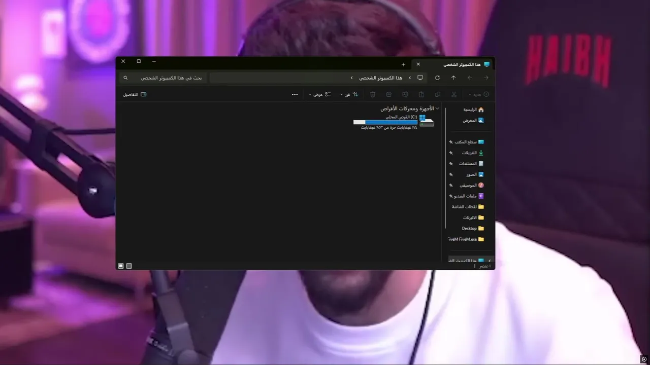Click chevron before هذا الكمبيوتر الشخصي breadcrumb
The width and height of the screenshot is (650, 365).
click(410, 78)
